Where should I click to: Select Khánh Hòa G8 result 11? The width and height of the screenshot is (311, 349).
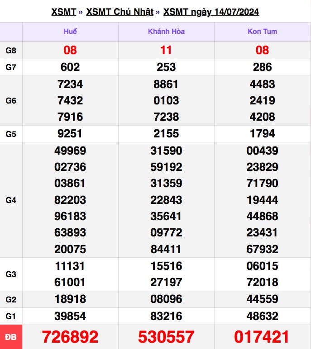(x=166, y=50)
